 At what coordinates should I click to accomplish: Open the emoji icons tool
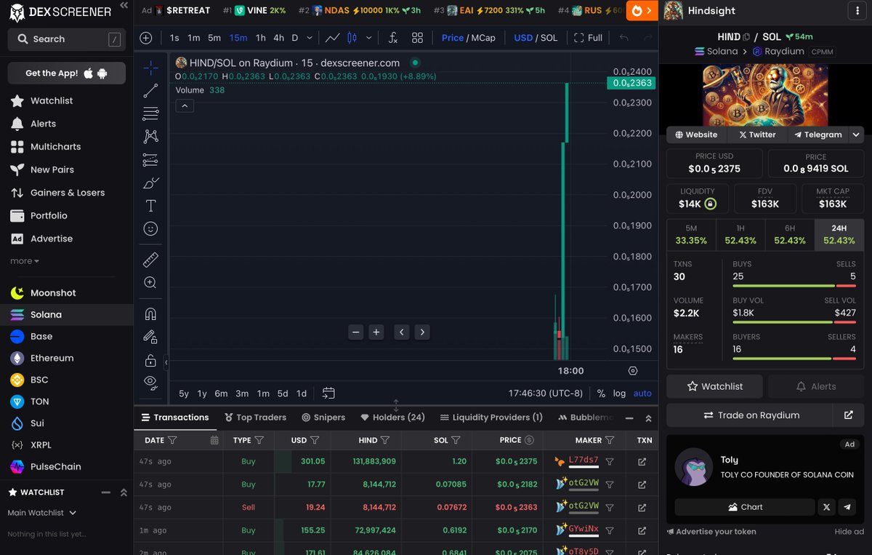tap(150, 229)
